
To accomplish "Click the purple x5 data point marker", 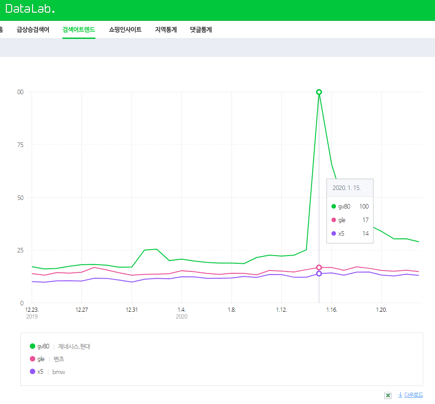I will (319, 274).
